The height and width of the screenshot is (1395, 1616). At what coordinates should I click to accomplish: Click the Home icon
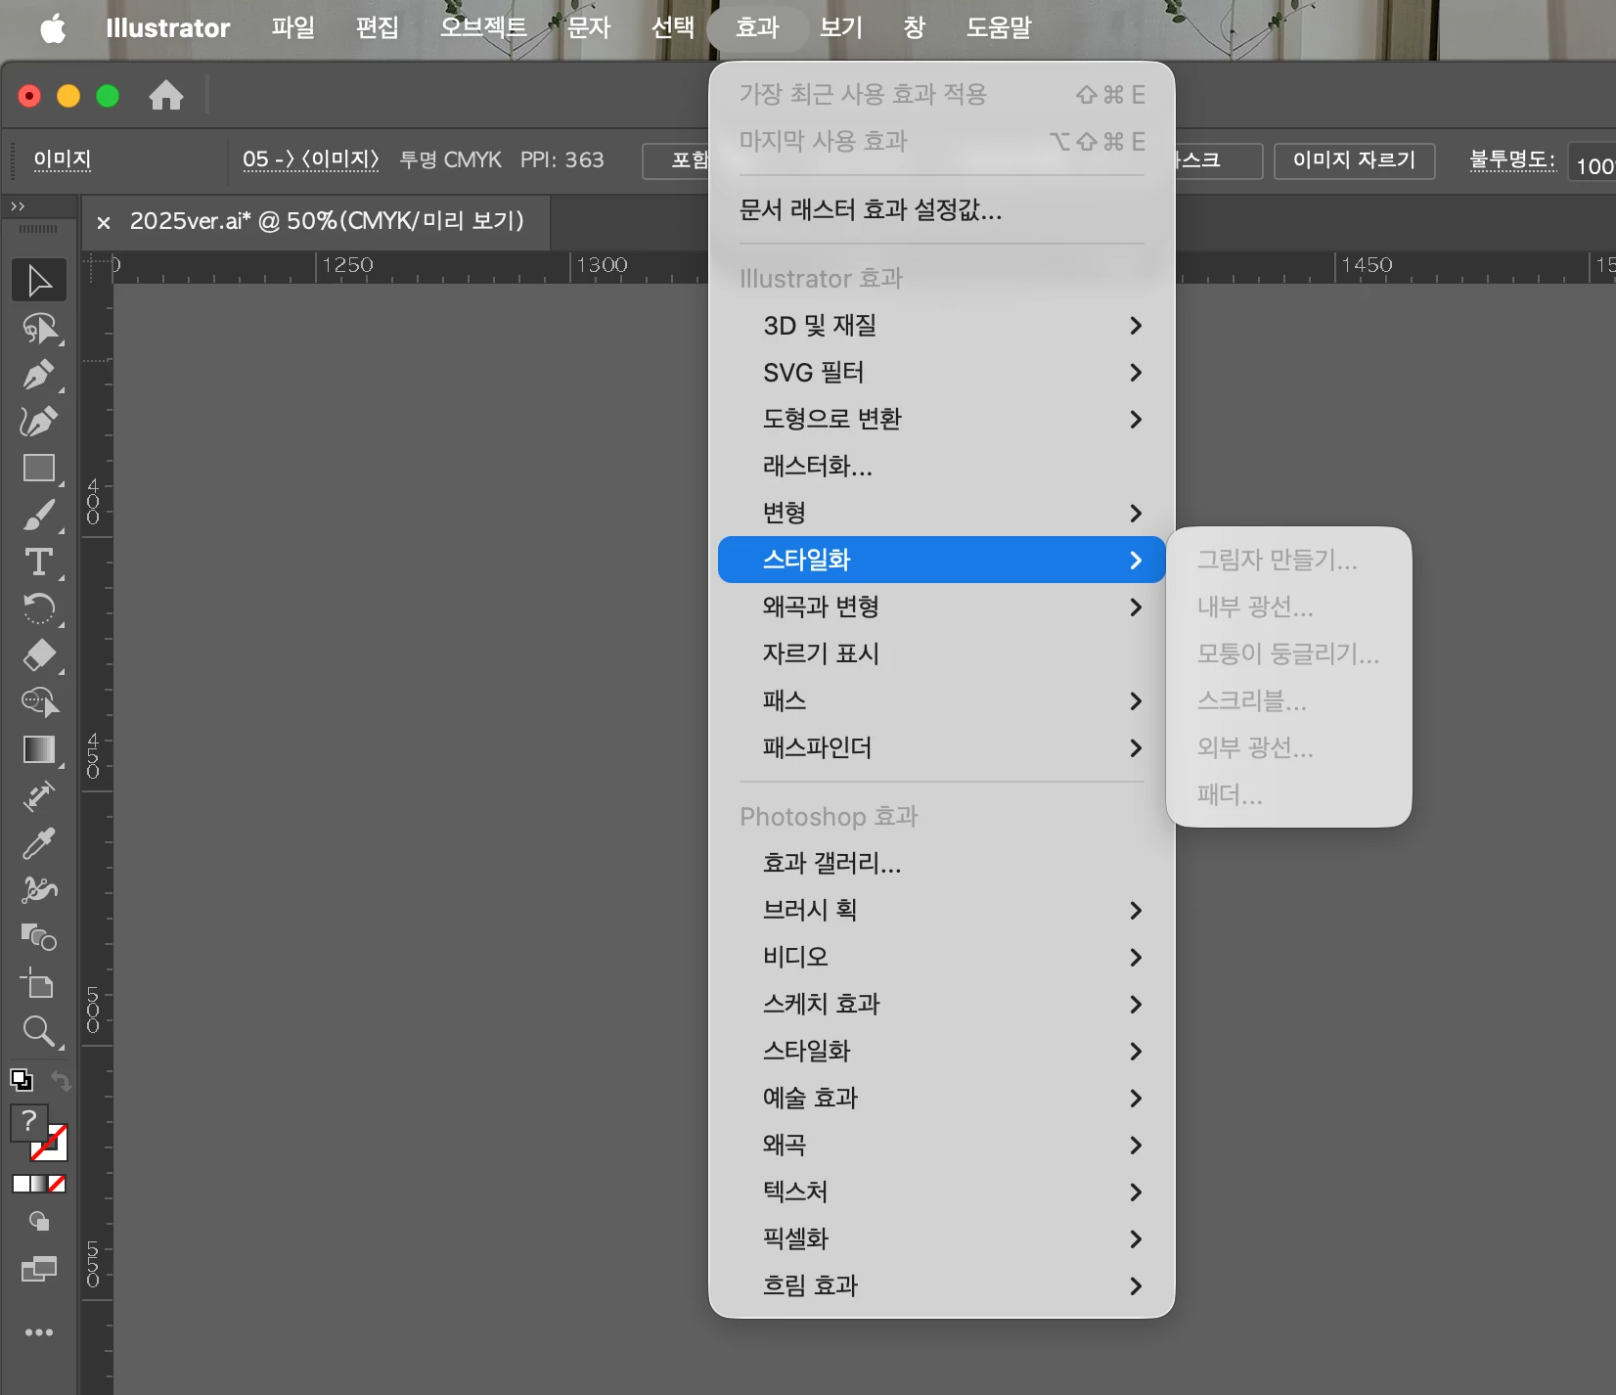coord(166,95)
